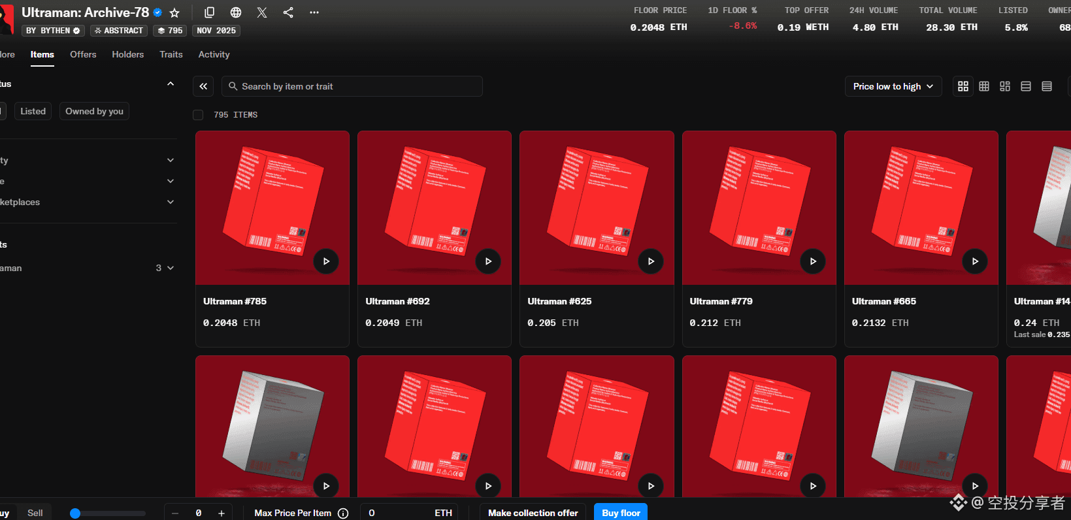
Task: Click the sweep quantity slider handle
Action: pos(75,513)
